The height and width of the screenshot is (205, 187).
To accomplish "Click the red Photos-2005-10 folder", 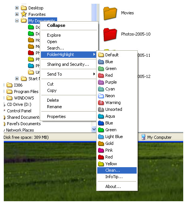I will coord(110,34).
